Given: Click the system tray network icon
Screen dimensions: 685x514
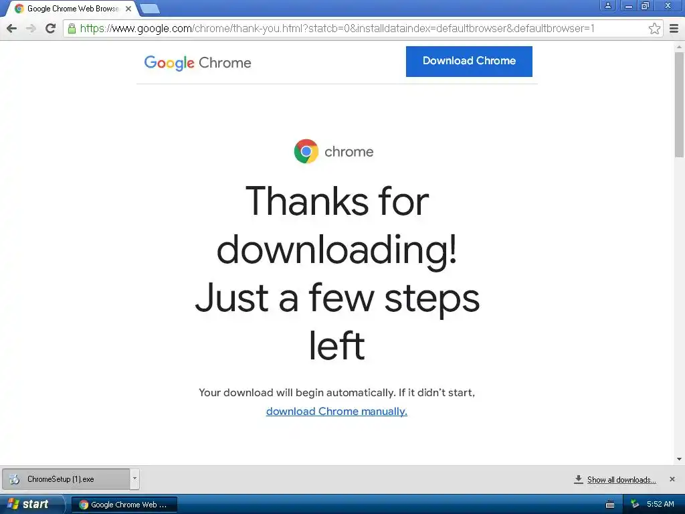Looking at the screenshot, I should coord(635,505).
